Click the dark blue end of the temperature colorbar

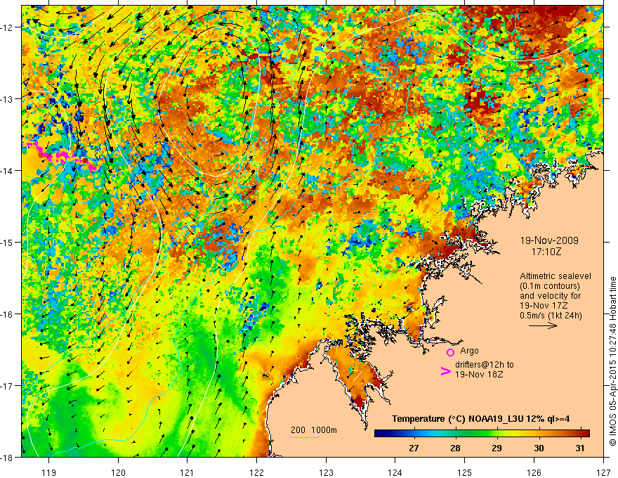[379, 433]
